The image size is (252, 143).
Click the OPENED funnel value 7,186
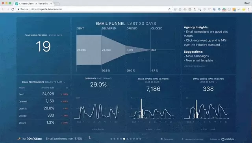pos(130,50)
